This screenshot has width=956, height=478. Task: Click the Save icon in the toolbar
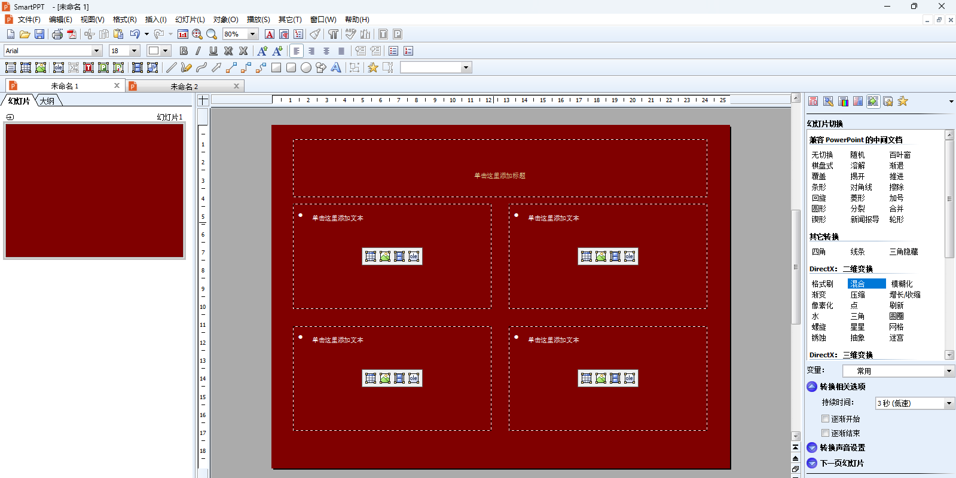pos(39,34)
